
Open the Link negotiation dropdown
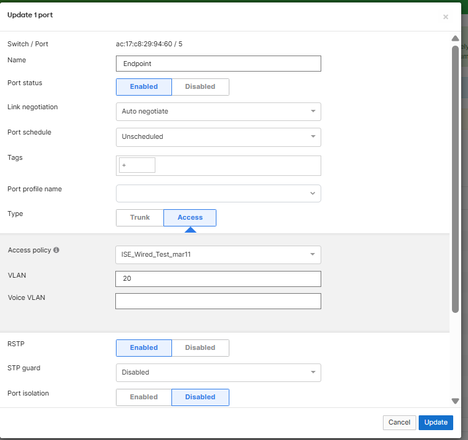pyautogui.click(x=218, y=112)
